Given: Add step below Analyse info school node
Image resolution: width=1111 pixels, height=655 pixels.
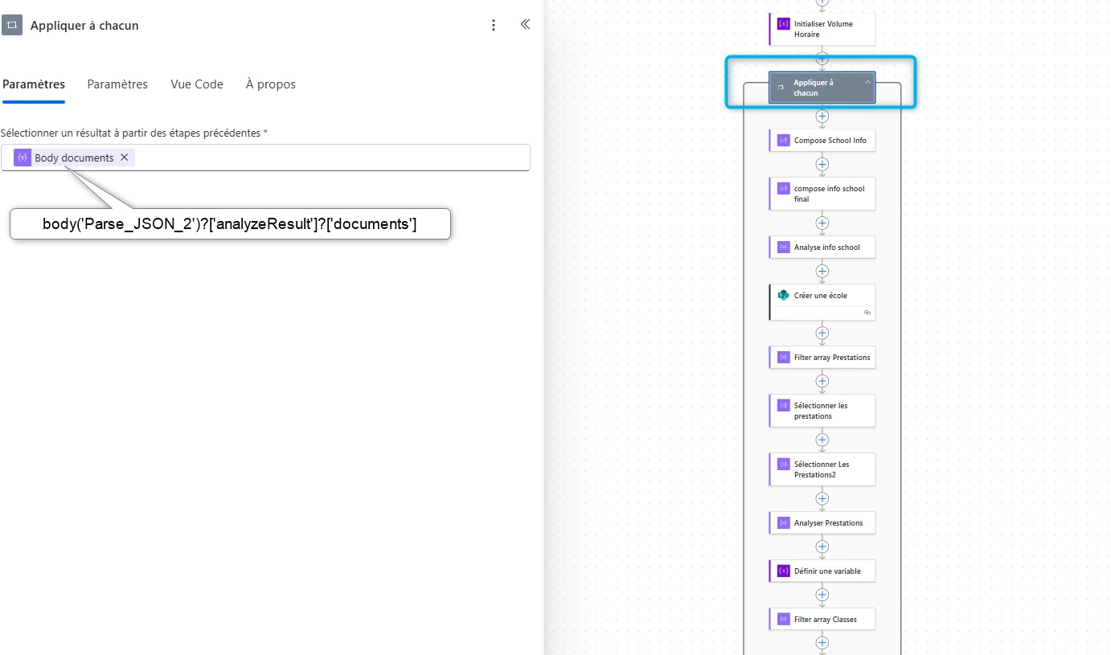Looking at the screenshot, I should 822,271.
